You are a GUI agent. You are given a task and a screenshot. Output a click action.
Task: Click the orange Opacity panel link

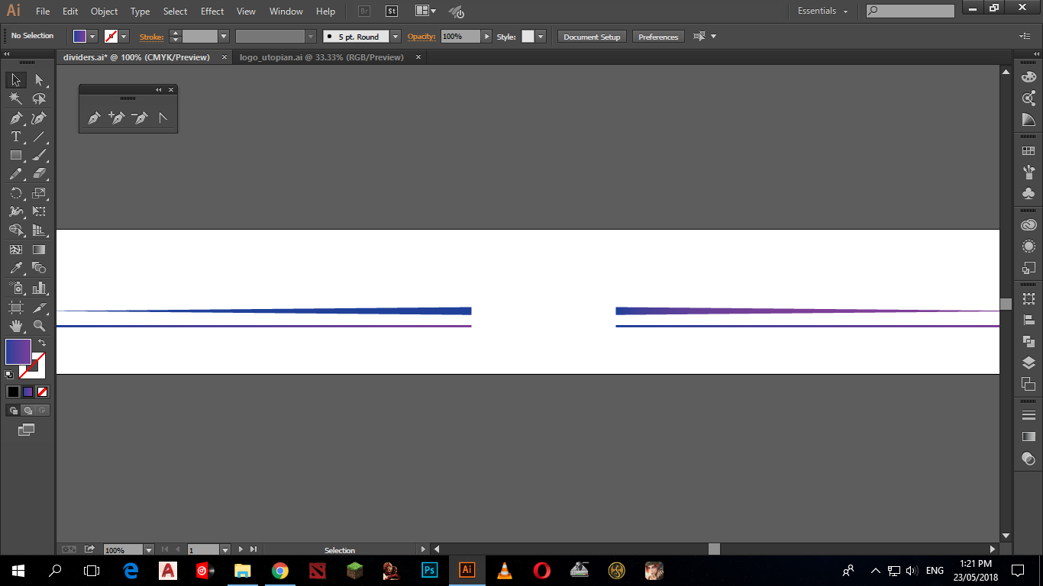click(421, 37)
